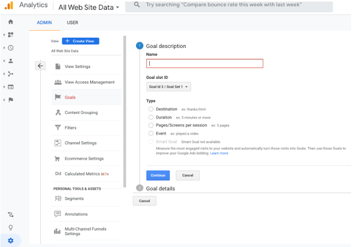
Task: Click the search magnifier icon in top bar
Action: click(136, 5)
